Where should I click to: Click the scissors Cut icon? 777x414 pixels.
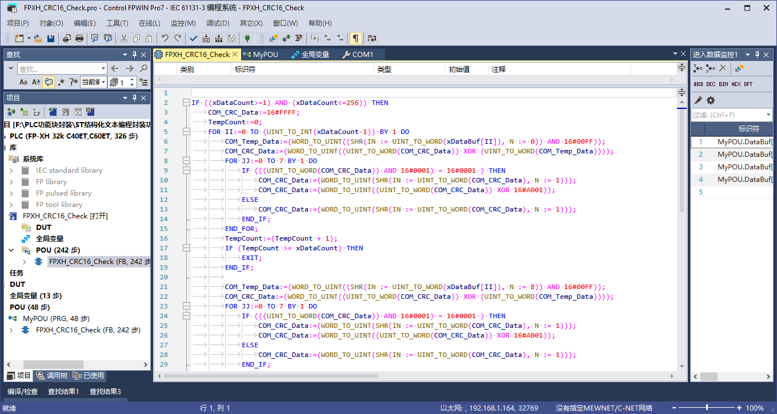(123, 38)
